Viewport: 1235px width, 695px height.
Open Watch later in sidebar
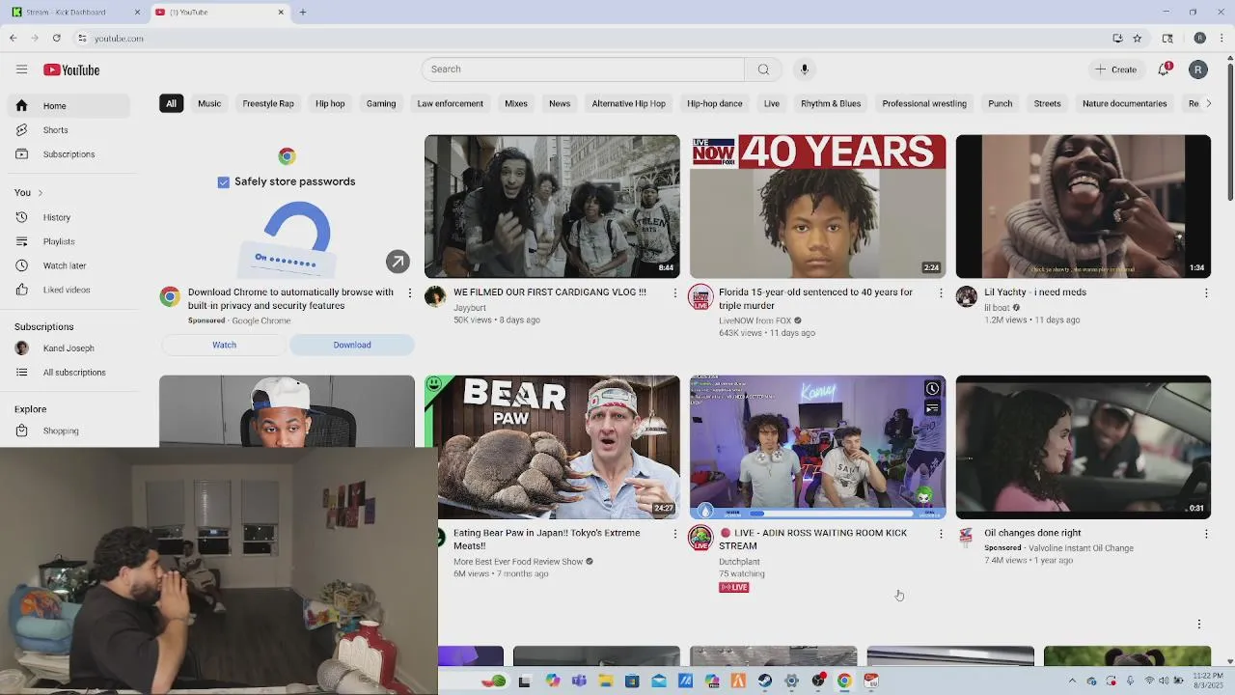point(68,265)
